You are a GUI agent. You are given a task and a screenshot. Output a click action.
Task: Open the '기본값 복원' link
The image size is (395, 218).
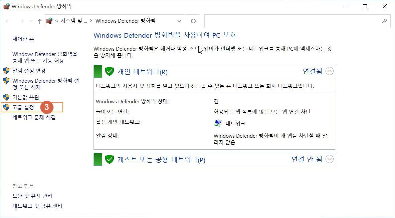[26, 97]
